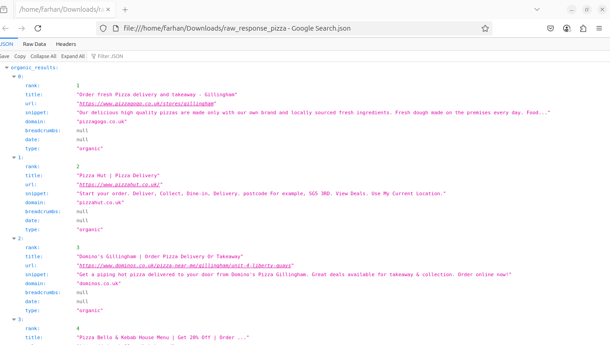This screenshot has height=345, width=610.
Task: Open a new tab with plus button
Action: point(125,9)
